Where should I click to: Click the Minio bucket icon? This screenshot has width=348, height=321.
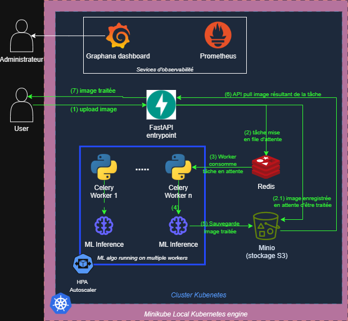click(x=266, y=226)
